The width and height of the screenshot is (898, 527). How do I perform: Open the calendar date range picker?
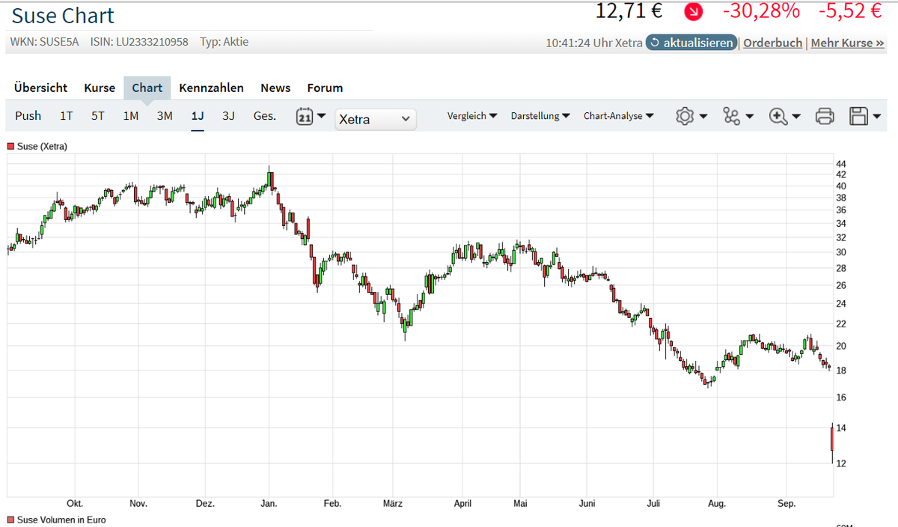[311, 117]
